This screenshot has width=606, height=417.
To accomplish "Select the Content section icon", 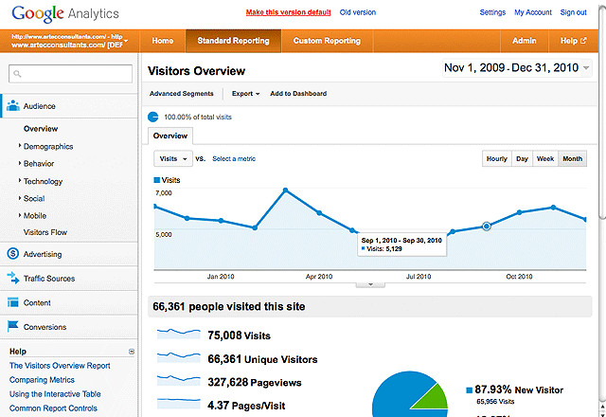I will click(13, 303).
